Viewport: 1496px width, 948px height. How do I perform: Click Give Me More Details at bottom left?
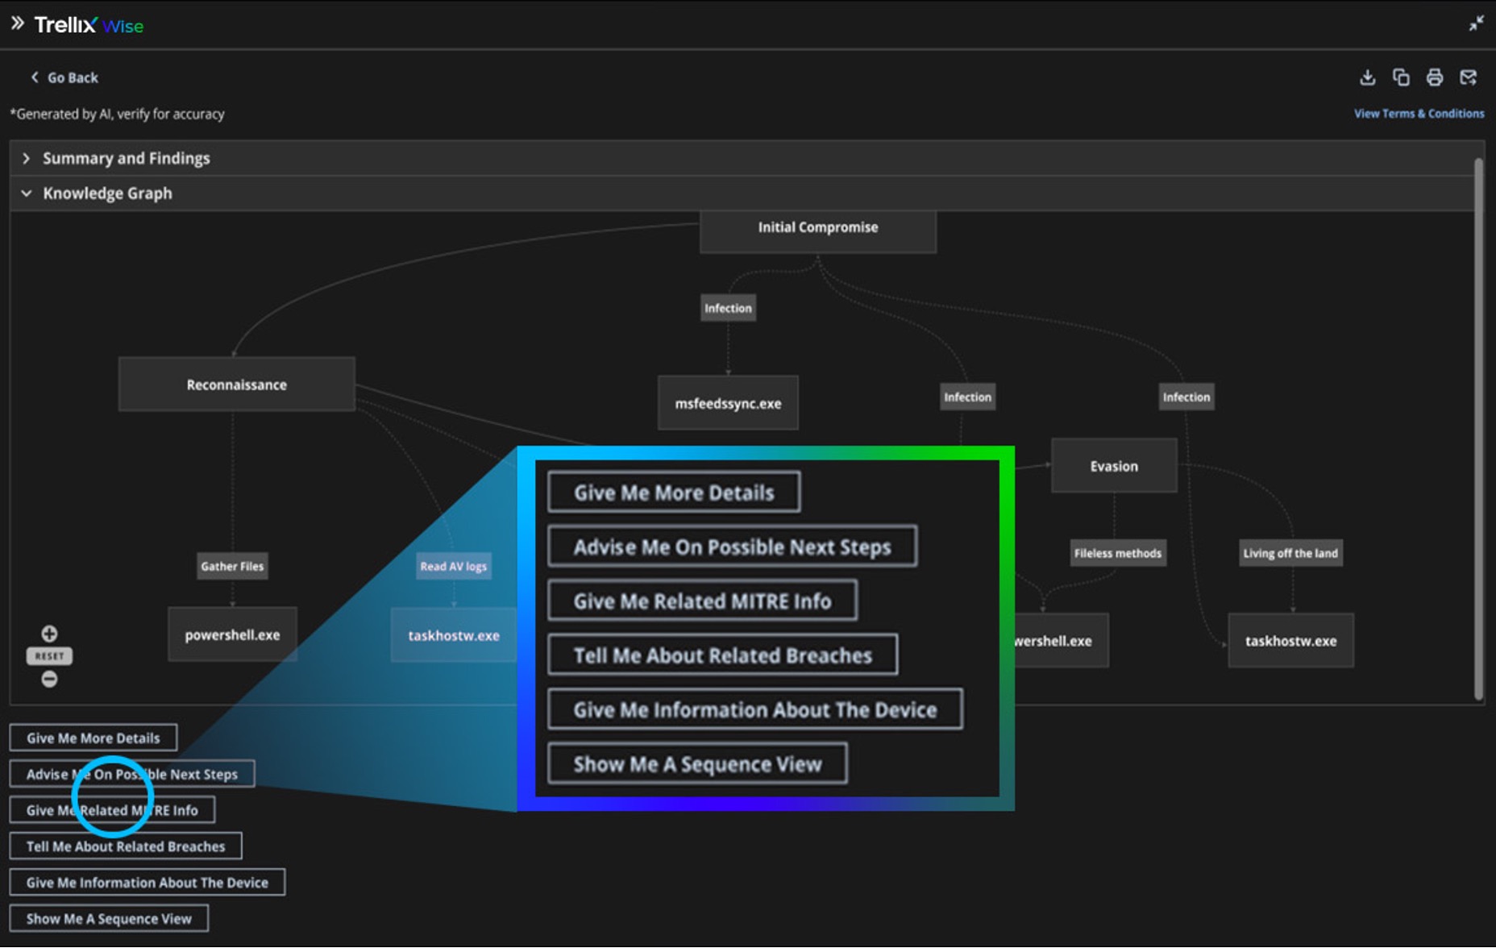tap(93, 738)
